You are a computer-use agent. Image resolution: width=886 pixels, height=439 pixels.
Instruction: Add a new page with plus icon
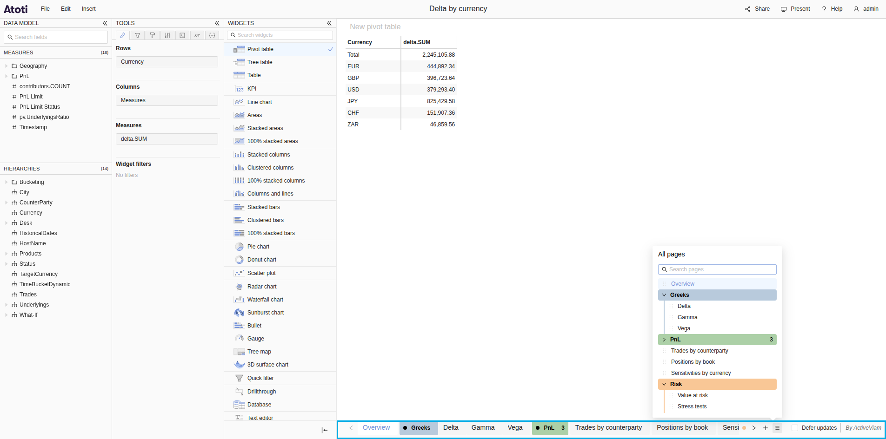pyautogui.click(x=766, y=428)
